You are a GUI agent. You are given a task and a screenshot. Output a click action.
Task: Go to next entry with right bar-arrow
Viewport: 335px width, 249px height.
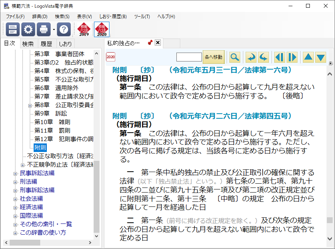click(x=292, y=57)
